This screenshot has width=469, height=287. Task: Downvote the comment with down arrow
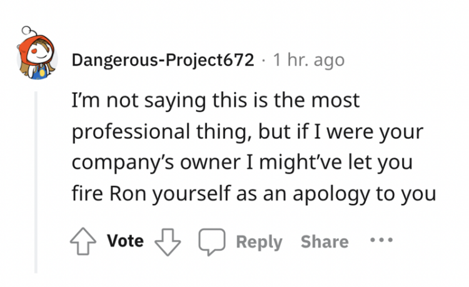coord(168,242)
